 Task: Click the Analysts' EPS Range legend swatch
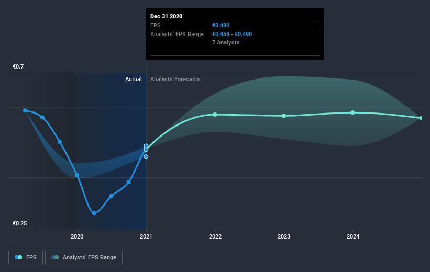point(55,257)
